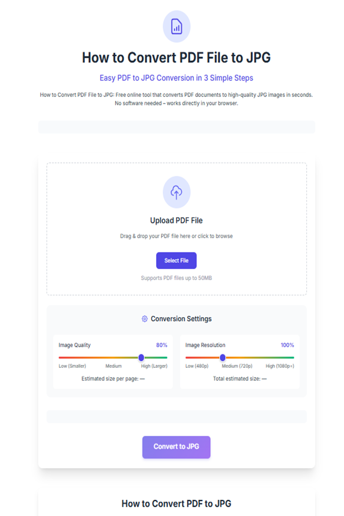Click the Total estimated size text
The image size is (344, 516).
pyautogui.click(x=240, y=379)
